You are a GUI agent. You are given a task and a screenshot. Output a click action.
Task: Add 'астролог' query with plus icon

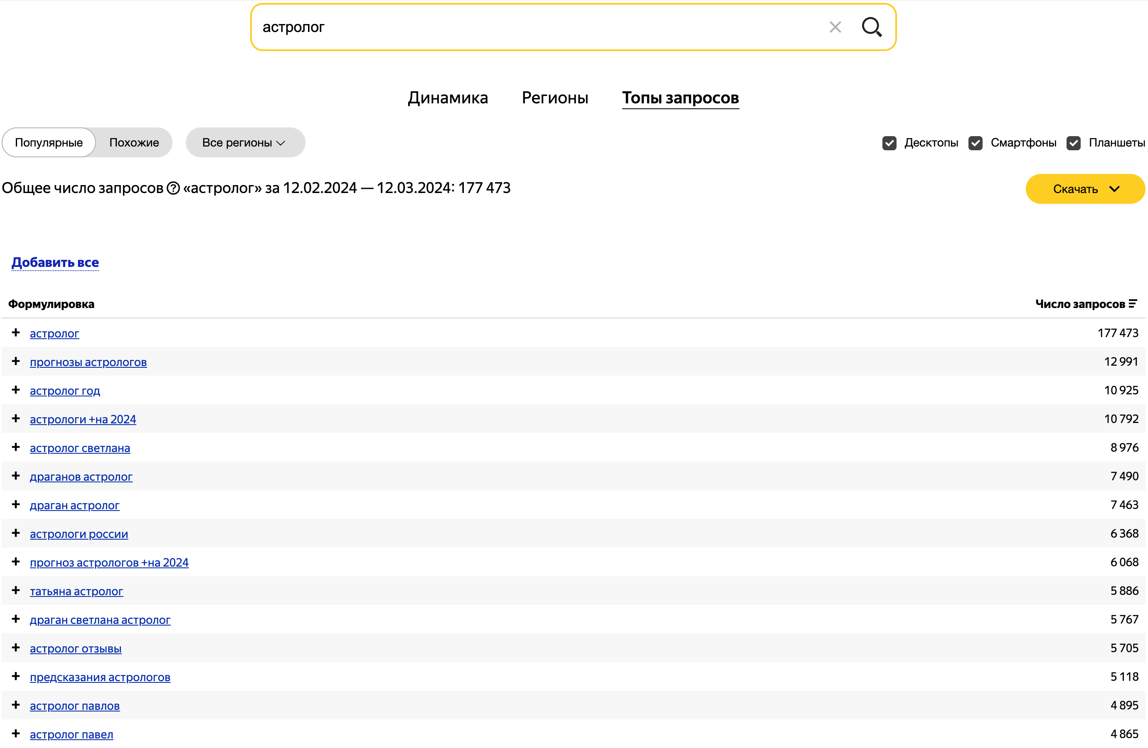click(x=16, y=332)
